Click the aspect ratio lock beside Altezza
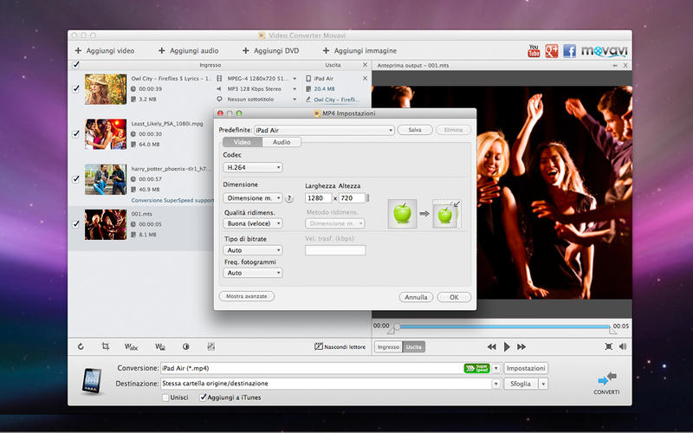This screenshot has width=693, height=433. pos(367,198)
